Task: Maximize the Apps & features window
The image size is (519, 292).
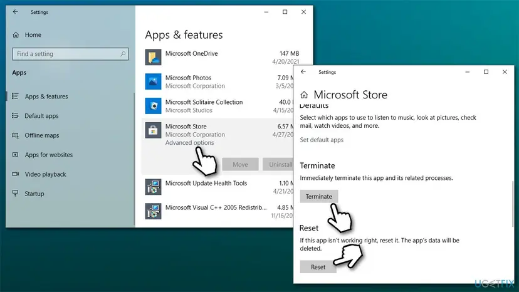Action: point(285,12)
